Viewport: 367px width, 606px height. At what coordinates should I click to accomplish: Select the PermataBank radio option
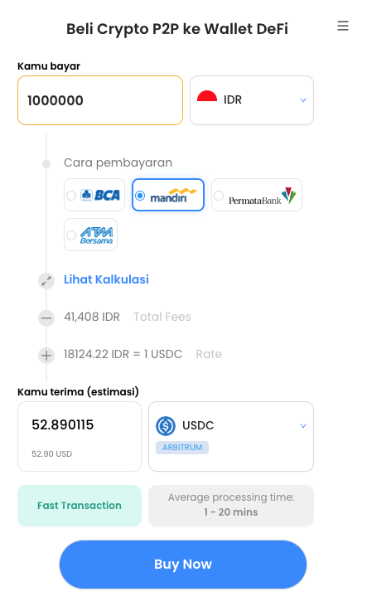tap(219, 196)
